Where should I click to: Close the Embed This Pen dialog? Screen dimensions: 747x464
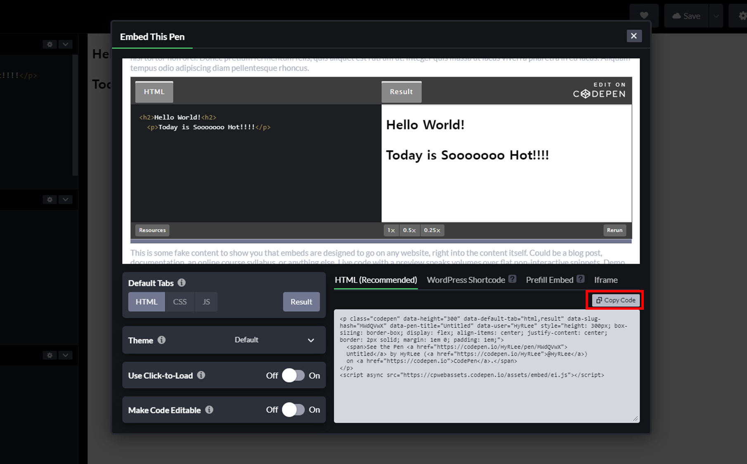634,36
